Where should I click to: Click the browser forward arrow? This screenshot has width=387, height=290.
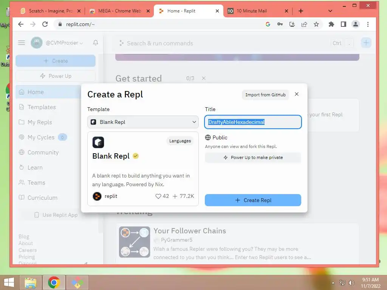click(x=33, y=24)
